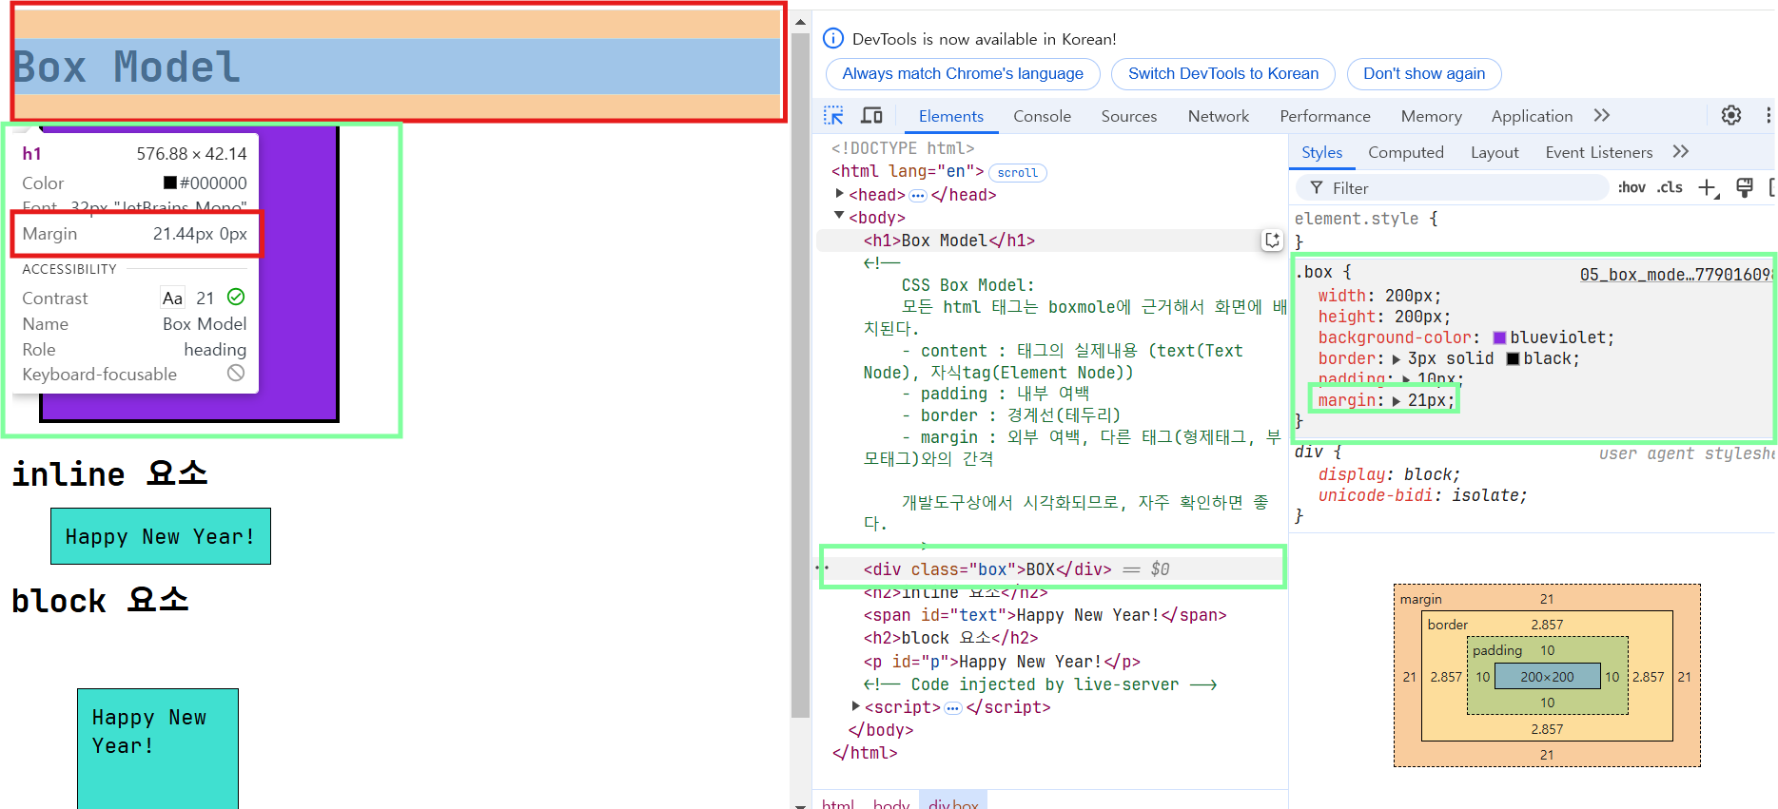
Task: Expand the margin shorthand property
Action: pos(1397,401)
